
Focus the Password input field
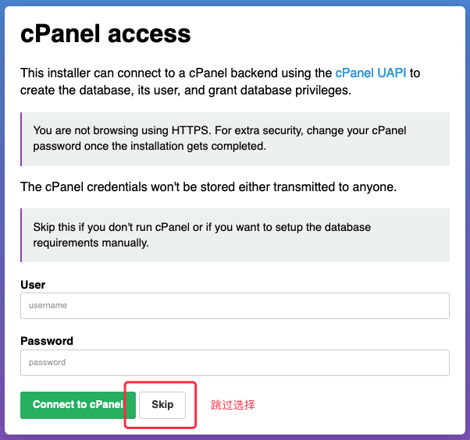click(234, 362)
